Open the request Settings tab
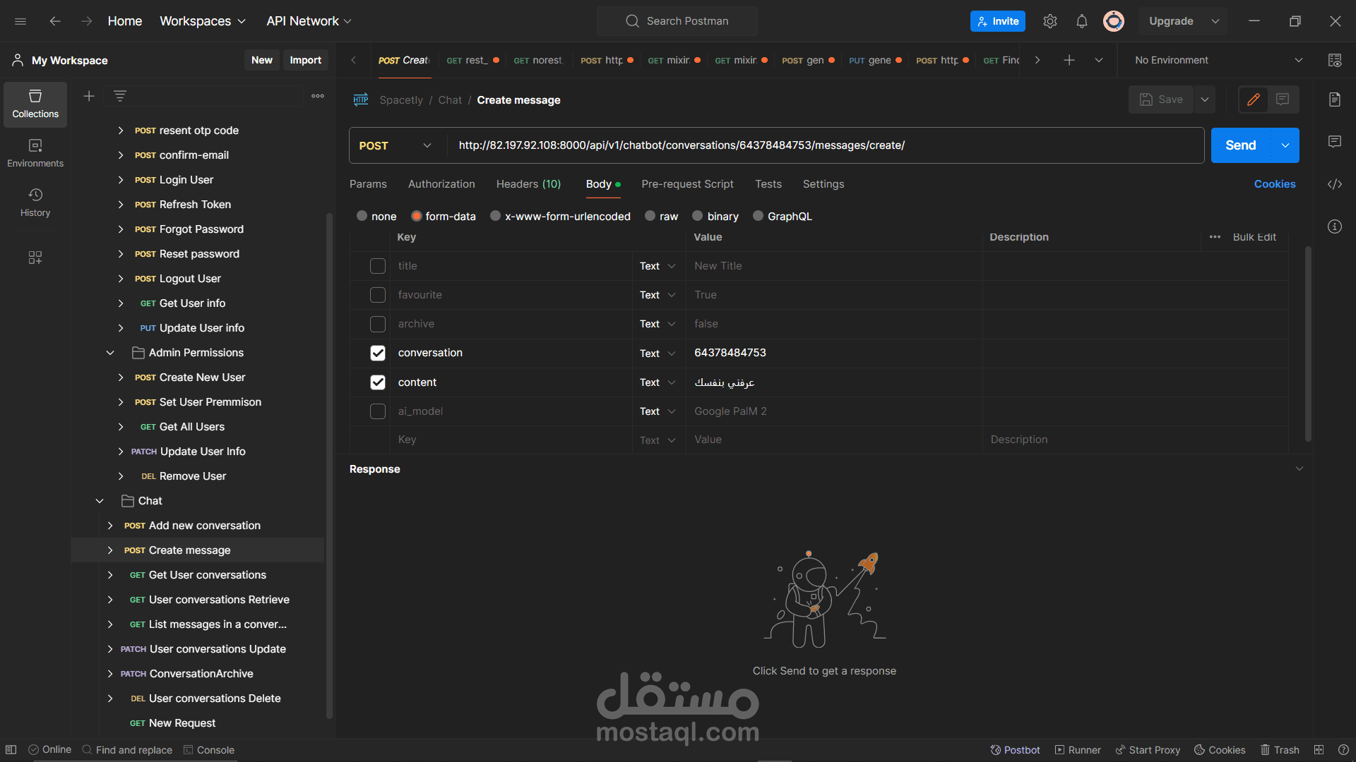Viewport: 1356px width, 762px height. tap(823, 184)
